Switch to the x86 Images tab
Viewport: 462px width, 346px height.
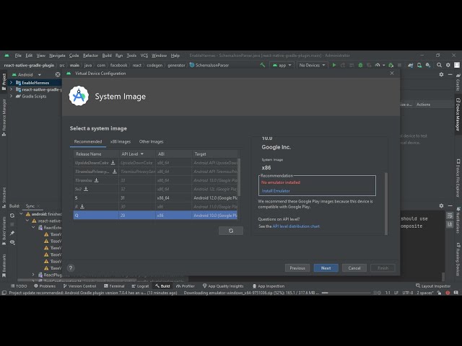pyautogui.click(x=121, y=141)
